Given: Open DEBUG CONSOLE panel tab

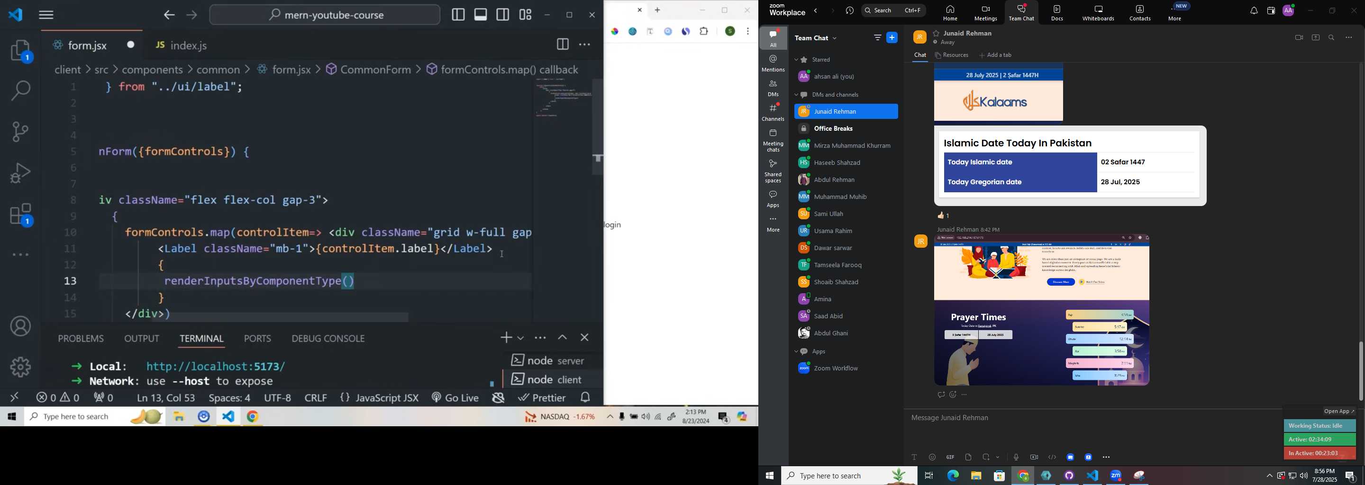Looking at the screenshot, I should pyautogui.click(x=328, y=338).
